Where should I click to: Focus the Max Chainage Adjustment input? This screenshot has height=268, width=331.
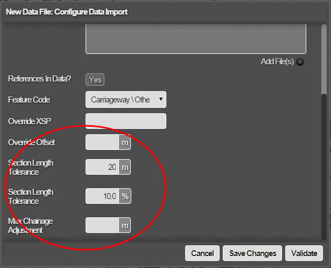102,225
